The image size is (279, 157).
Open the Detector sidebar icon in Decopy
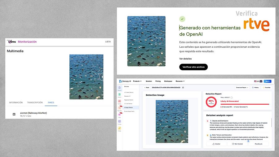[120, 88]
